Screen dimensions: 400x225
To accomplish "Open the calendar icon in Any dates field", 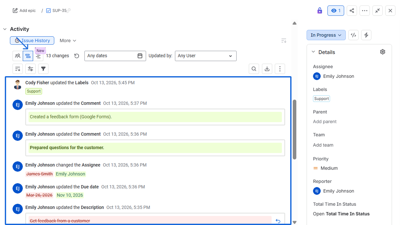I will point(140,56).
